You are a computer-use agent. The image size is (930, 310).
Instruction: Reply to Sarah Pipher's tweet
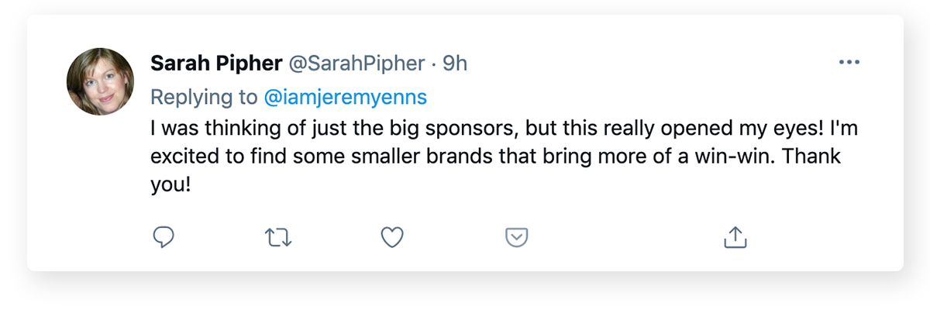163,237
